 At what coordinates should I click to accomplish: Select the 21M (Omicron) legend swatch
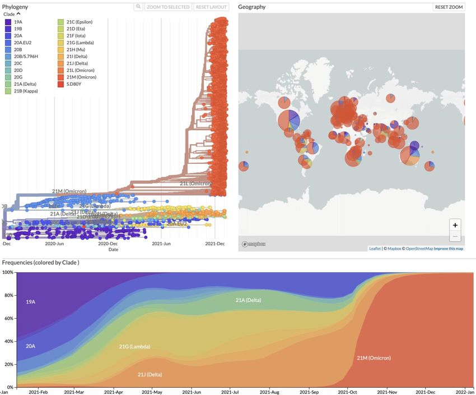[62, 77]
